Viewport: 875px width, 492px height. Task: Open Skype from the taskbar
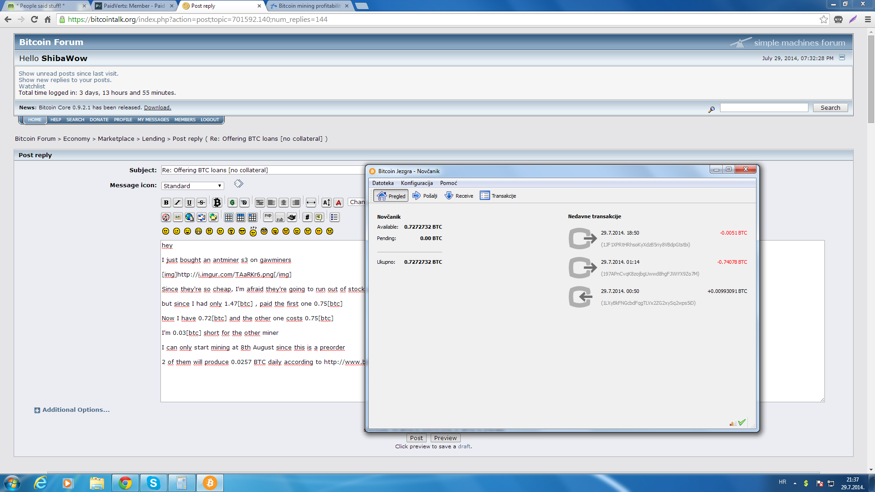point(154,483)
